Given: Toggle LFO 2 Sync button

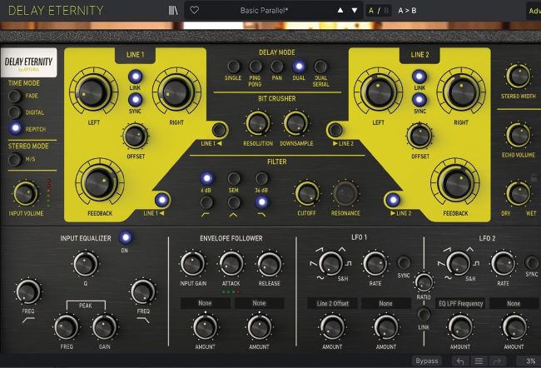Looking at the screenshot, I should coord(531,262).
